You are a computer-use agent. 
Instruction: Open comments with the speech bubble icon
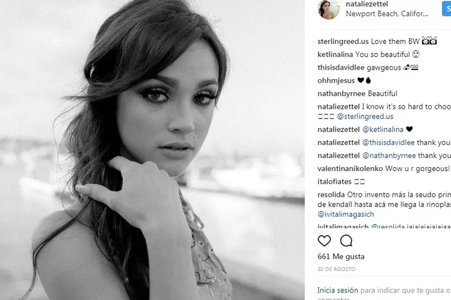[x=346, y=240]
